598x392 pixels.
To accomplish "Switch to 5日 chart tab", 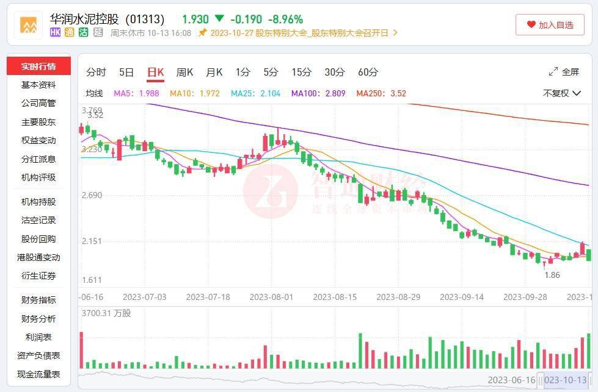I will (x=126, y=72).
